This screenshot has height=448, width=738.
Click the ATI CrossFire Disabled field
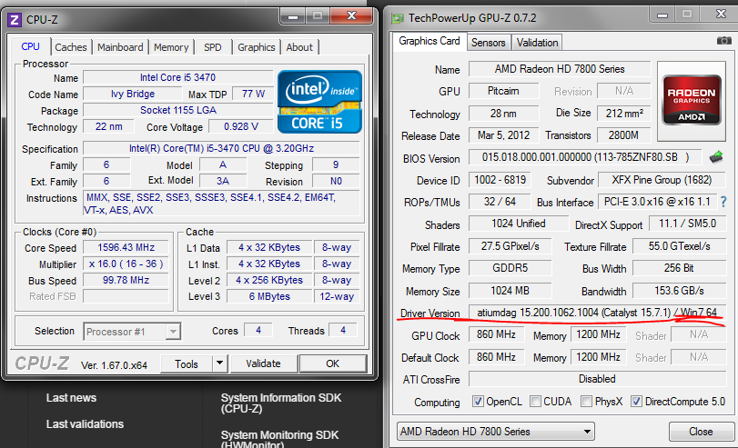597,379
